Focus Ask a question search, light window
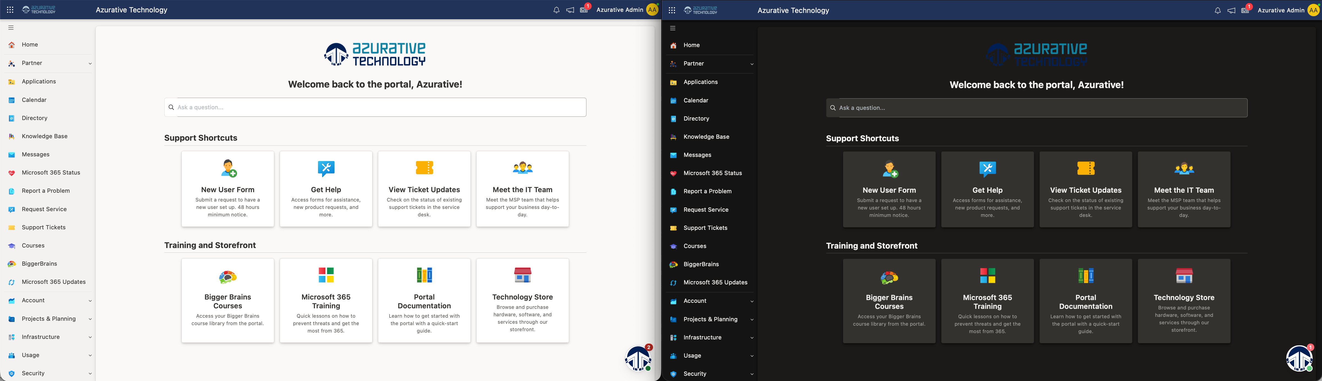The height and width of the screenshot is (381, 1322). click(375, 107)
